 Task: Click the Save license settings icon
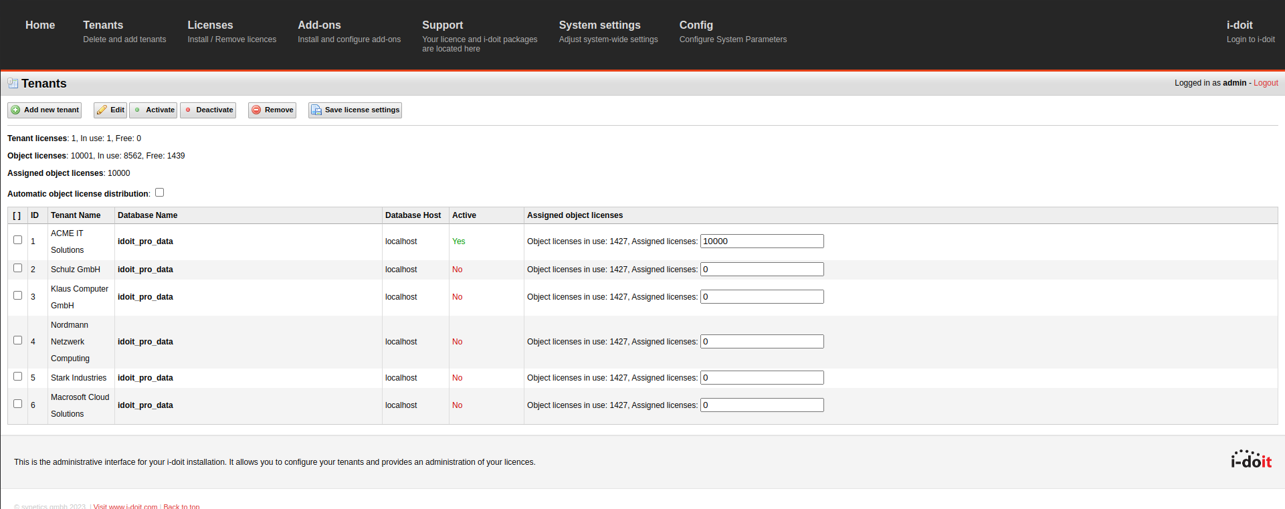[316, 110]
